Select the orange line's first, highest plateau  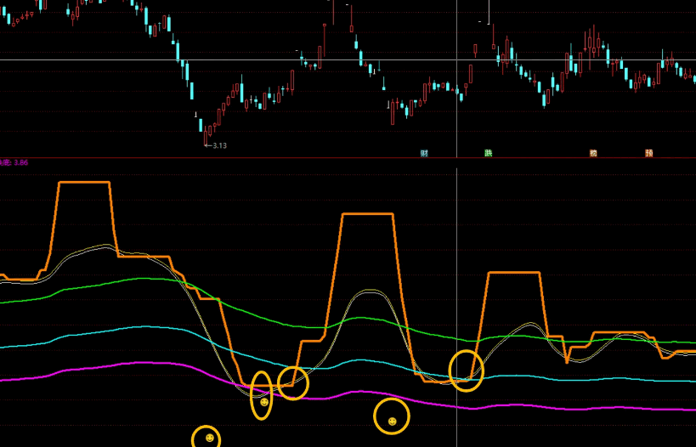click(83, 183)
